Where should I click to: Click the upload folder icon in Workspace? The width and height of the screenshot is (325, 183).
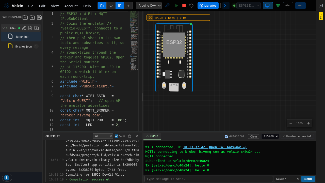point(32,17)
